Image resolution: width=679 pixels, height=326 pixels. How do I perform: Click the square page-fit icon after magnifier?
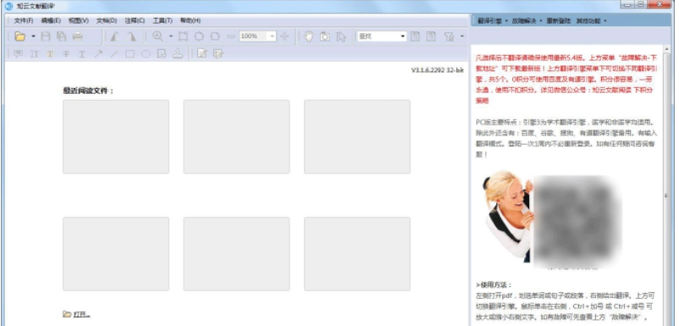[x=183, y=36]
